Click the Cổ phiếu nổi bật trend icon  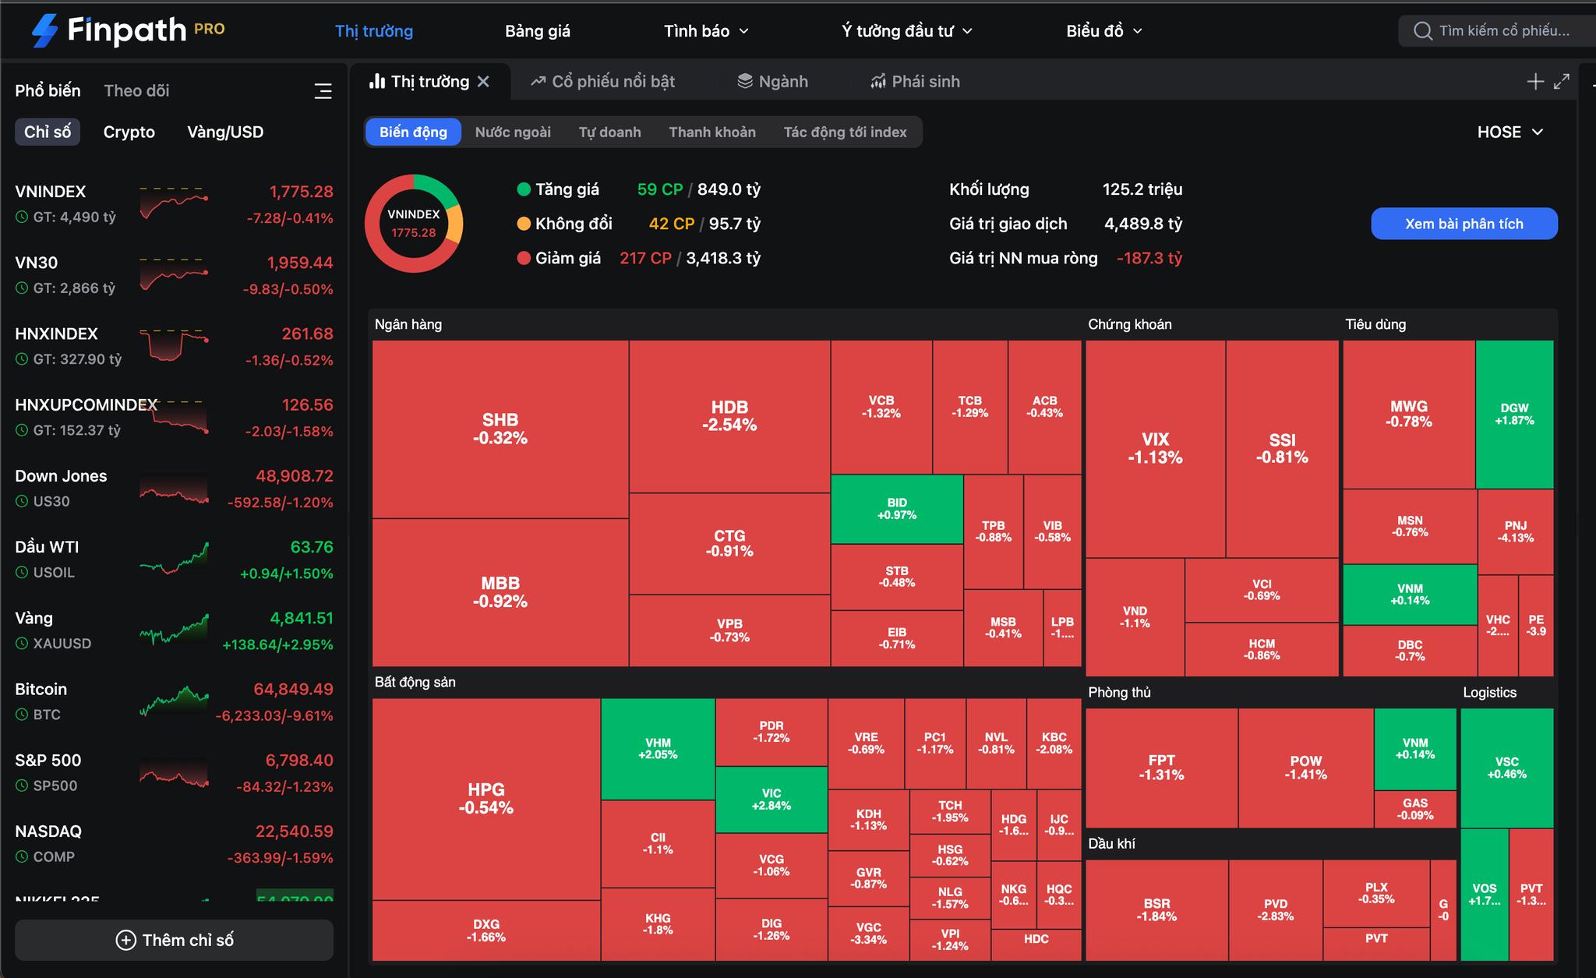538,81
